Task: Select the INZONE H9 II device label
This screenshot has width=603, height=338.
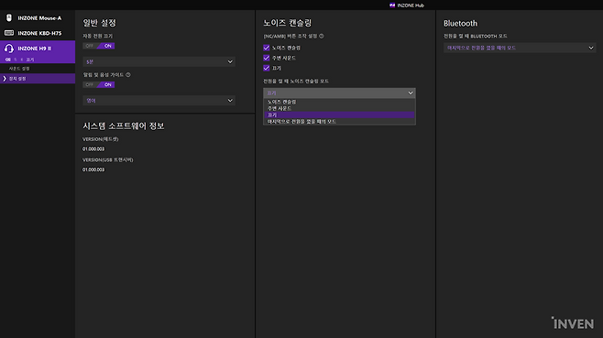Action: click(34, 49)
